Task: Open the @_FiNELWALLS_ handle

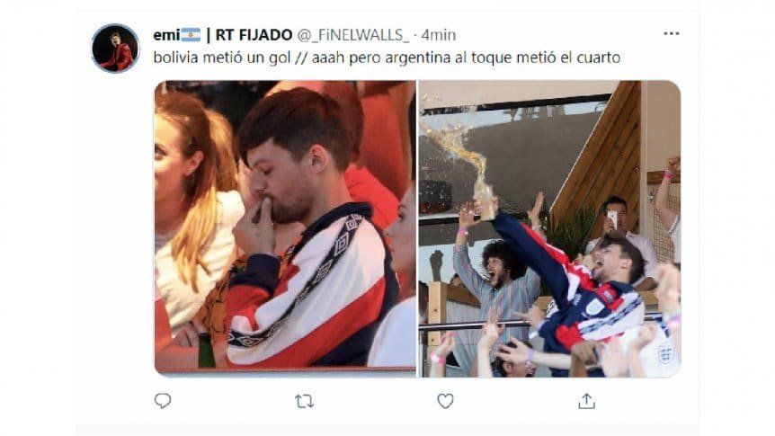Action: tap(353, 35)
